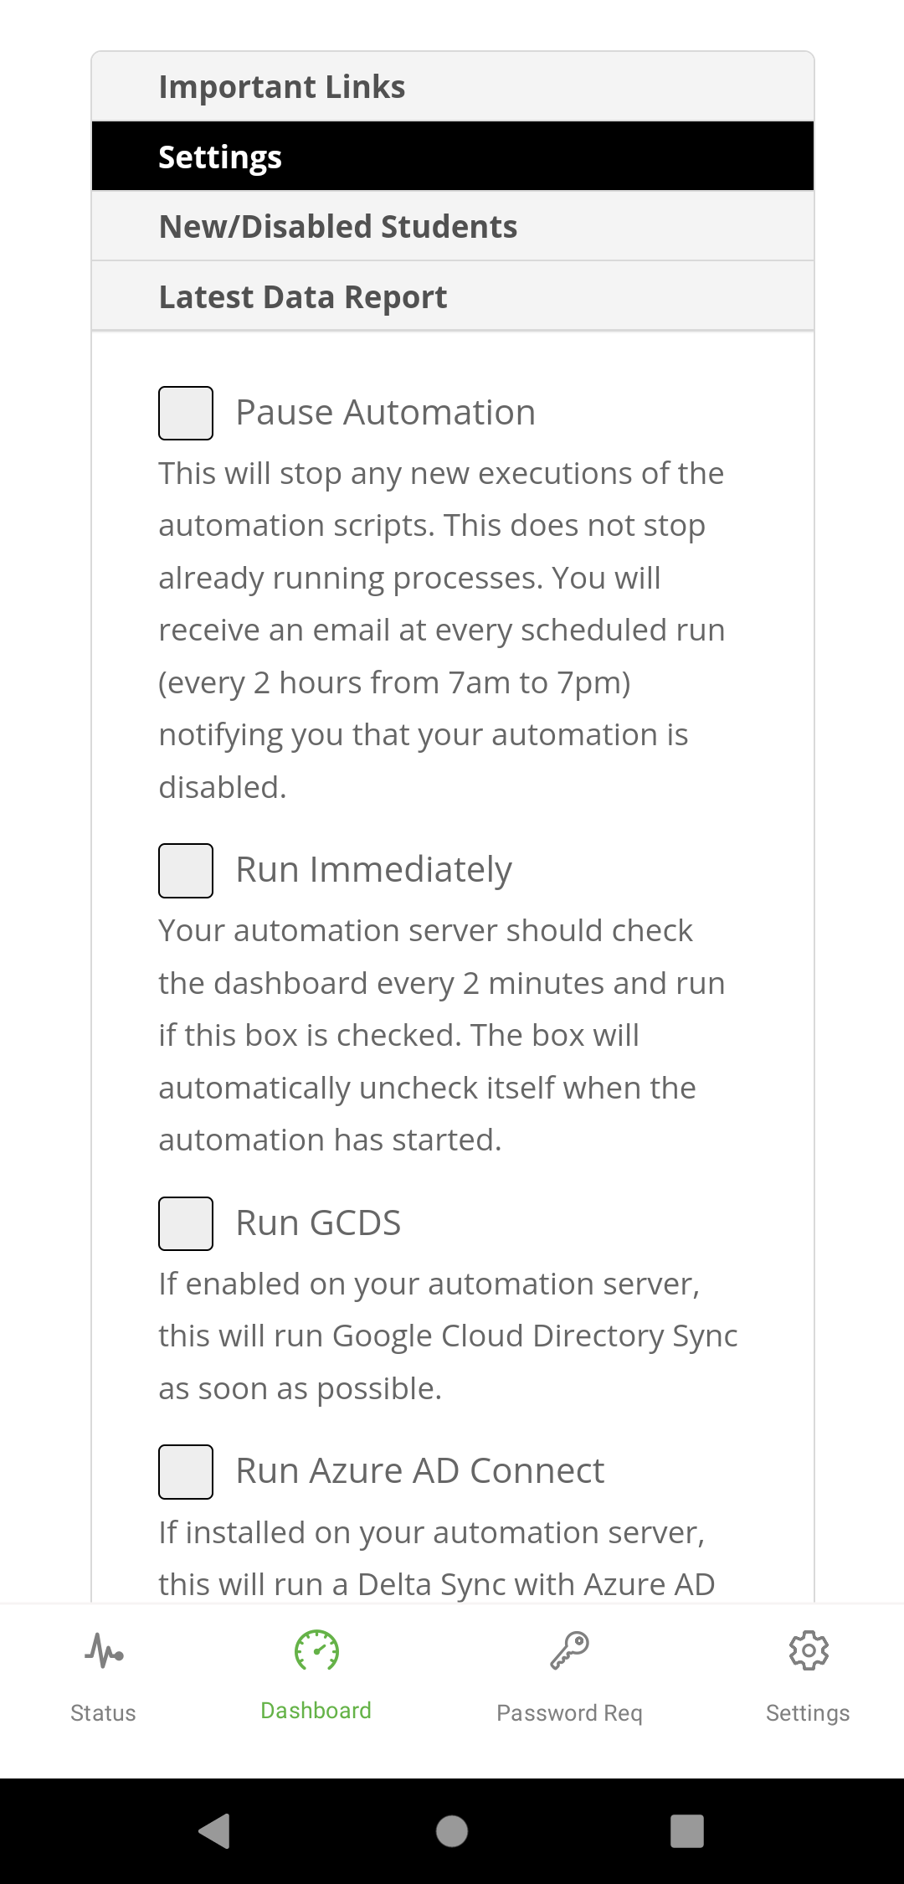
Task: Tick the Run GCDS checkbox
Action: pyautogui.click(x=186, y=1223)
